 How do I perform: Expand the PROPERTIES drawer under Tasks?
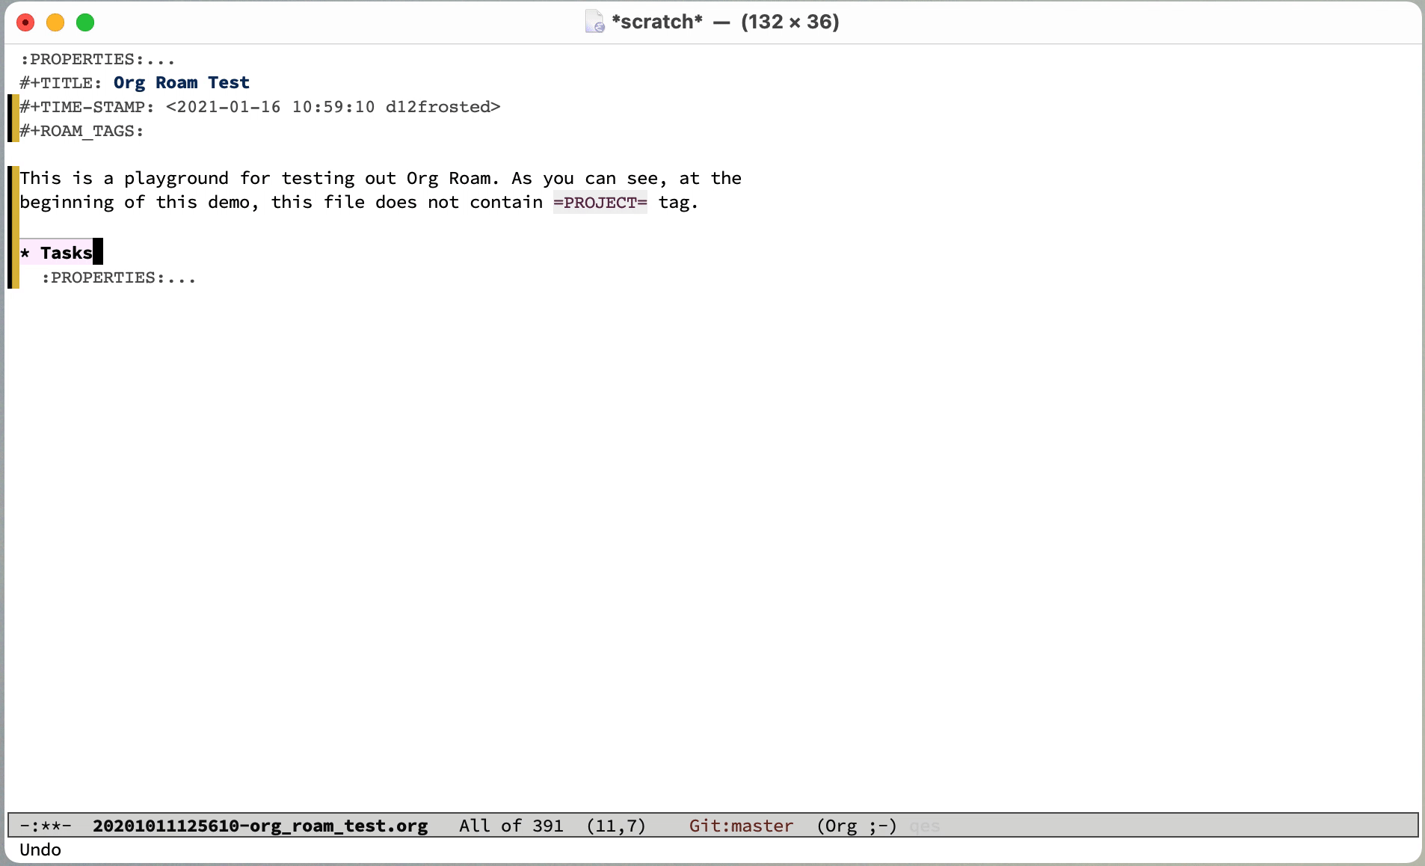(118, 277)
